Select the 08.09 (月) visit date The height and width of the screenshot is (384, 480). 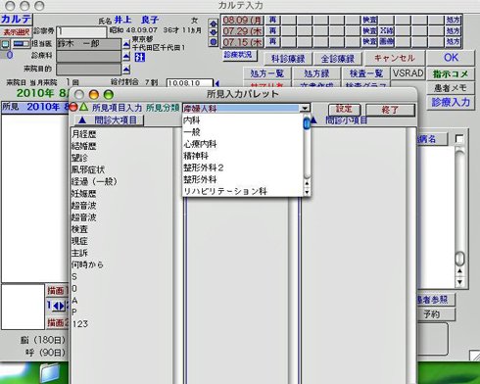click(243, 21)
